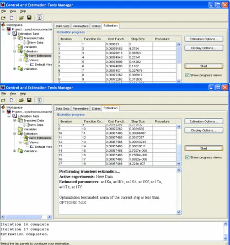This screenshot has height=245, width=230.
Task: Select Default View item in lower tree
Action: tap(44, 147)
